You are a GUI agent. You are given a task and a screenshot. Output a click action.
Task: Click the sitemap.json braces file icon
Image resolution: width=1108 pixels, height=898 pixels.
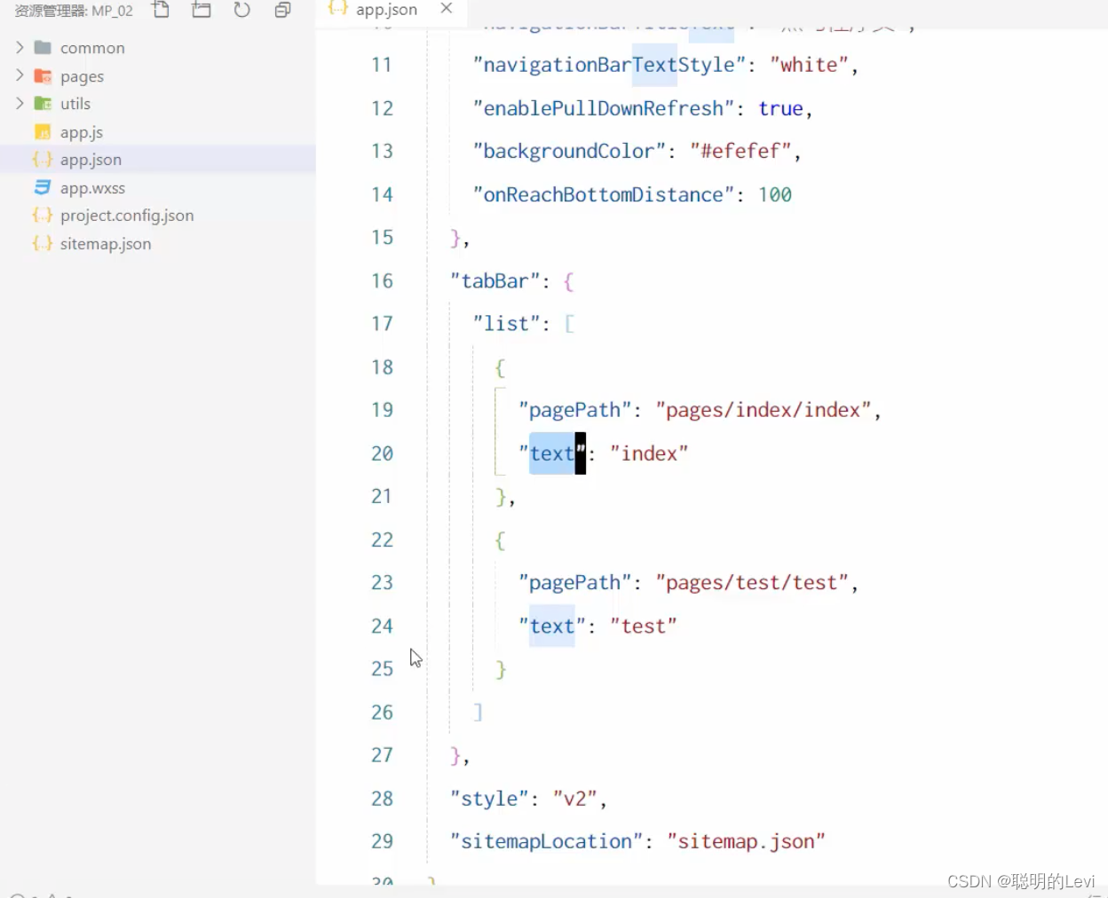point(43,243)
